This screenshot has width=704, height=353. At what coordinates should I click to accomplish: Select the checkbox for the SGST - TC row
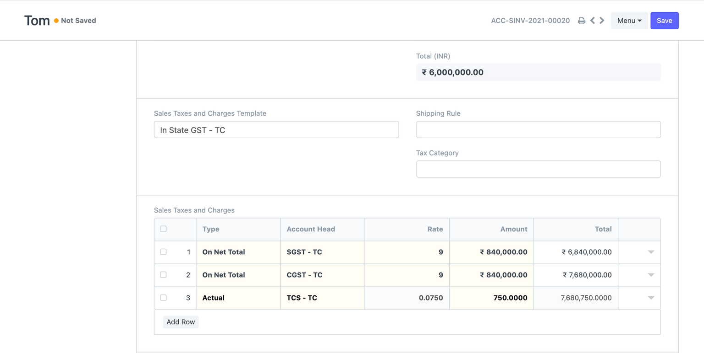click(x=164, y=251)
